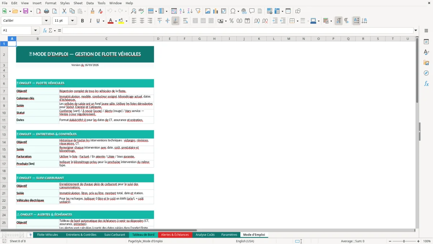
Task: Open the sidebar Styles icon
Action: point(426,52)
